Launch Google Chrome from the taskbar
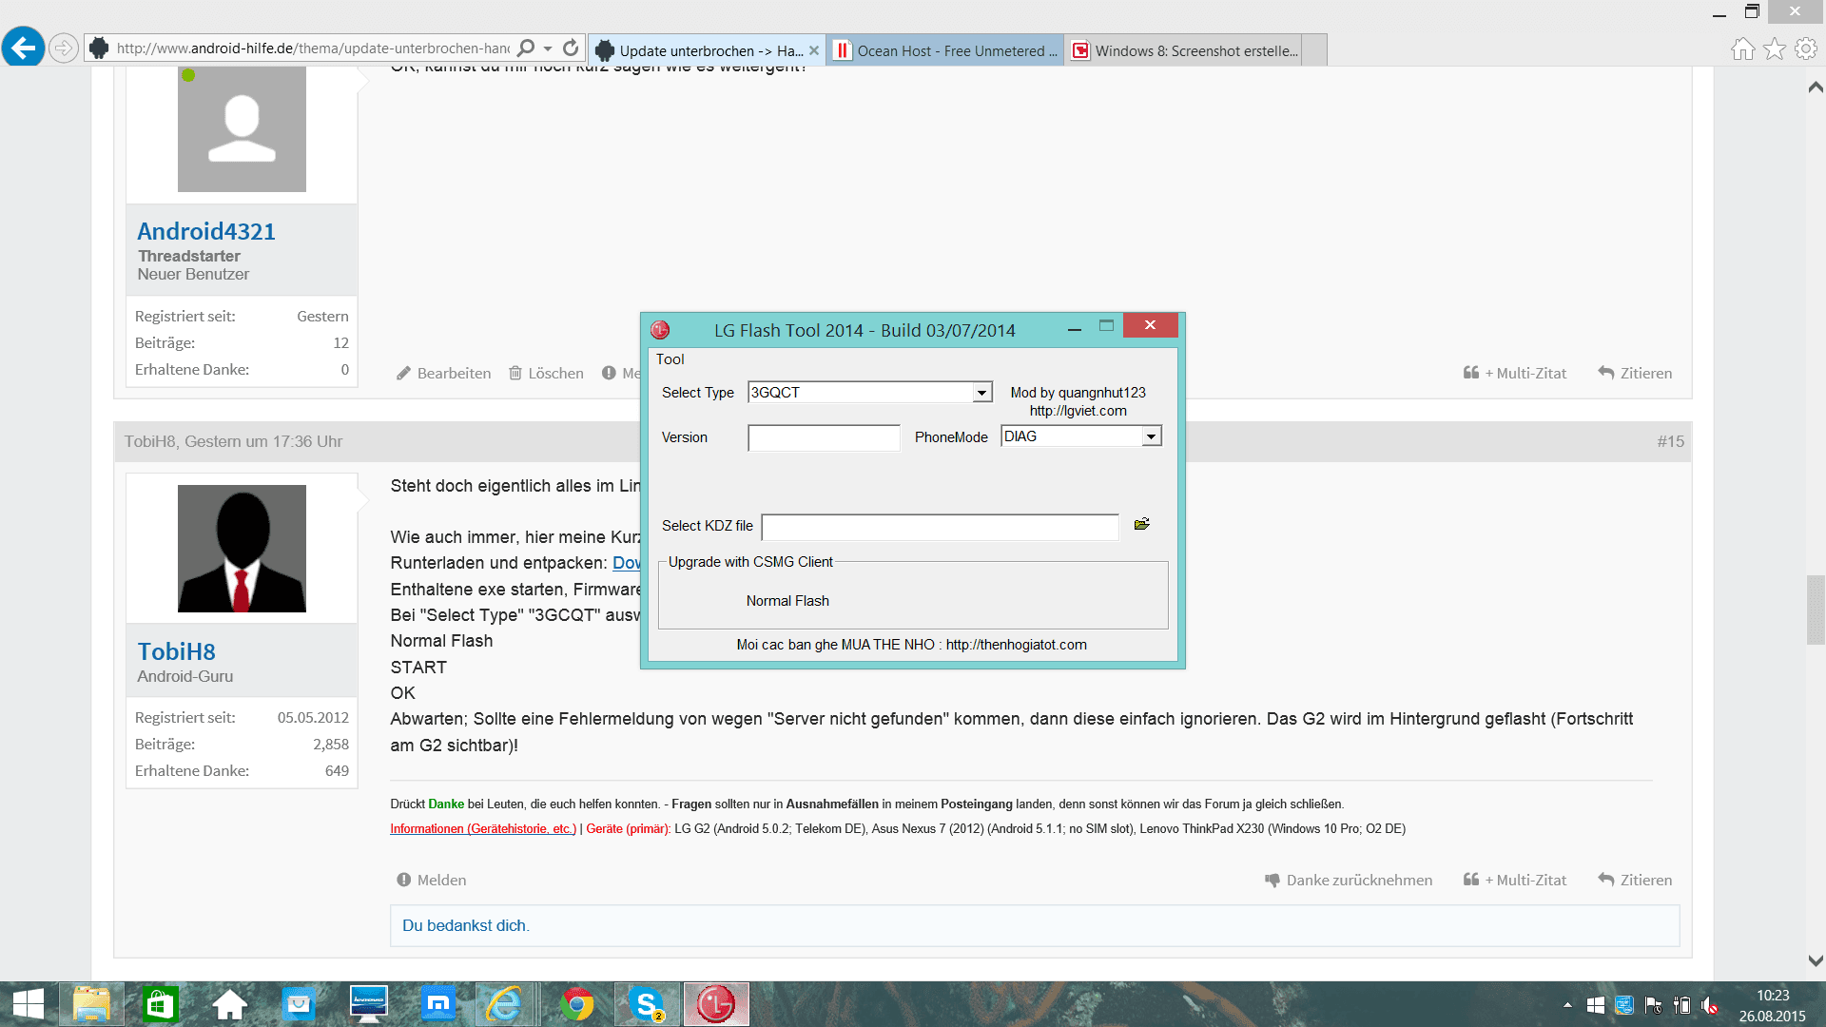 (576, 1004)
